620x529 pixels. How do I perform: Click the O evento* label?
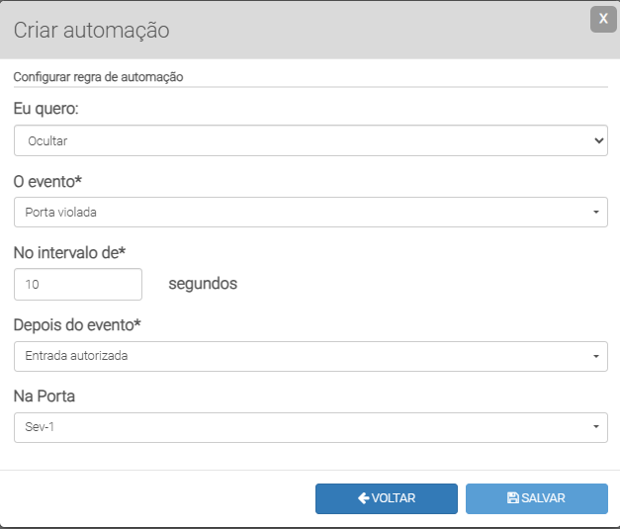point(47,182)
